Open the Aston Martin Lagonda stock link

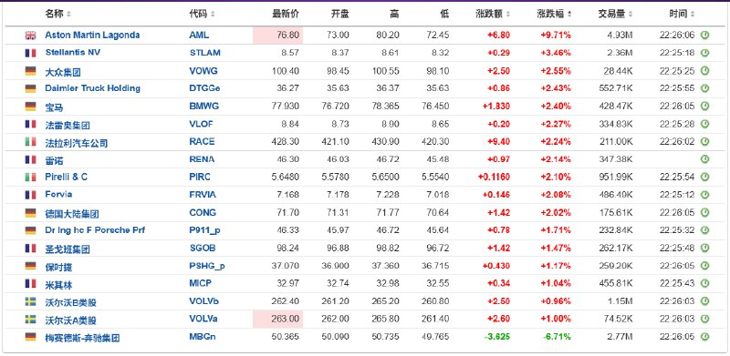[x=92, y=35]
